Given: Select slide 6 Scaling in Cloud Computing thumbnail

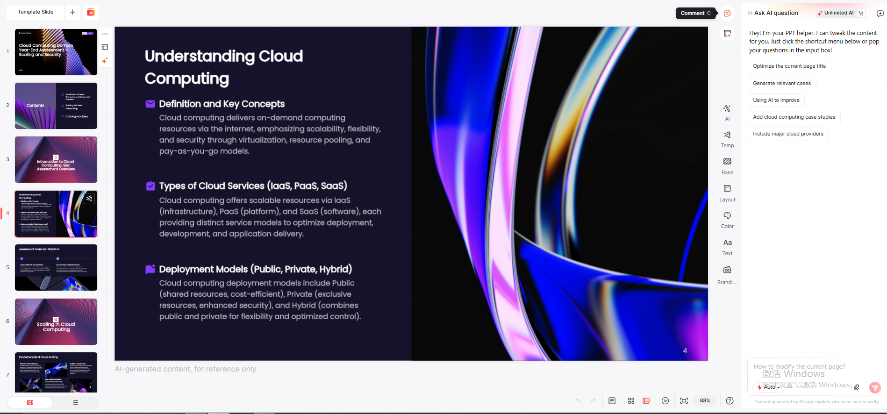Looking at the screenshot, I should [56, 321].
